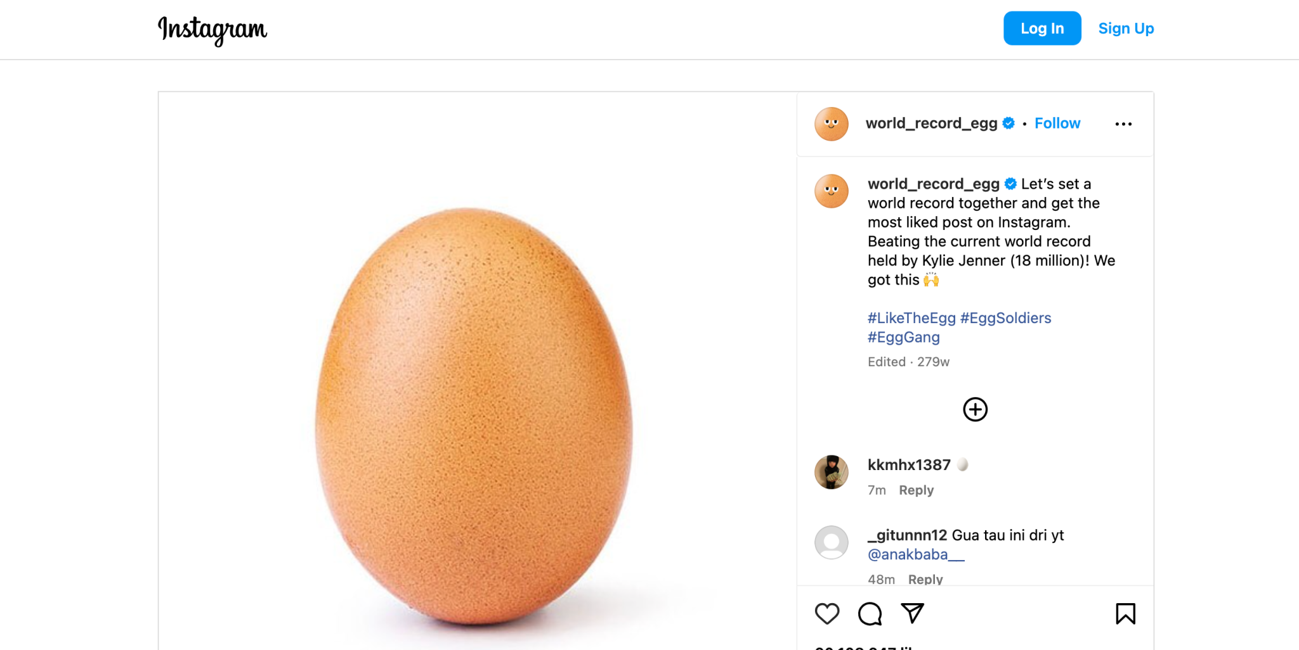Image resolution: width=1299 pixels, height=650 pixels.
Task: Click world_record_egg username in post header
Action: [x=931, y=124]
